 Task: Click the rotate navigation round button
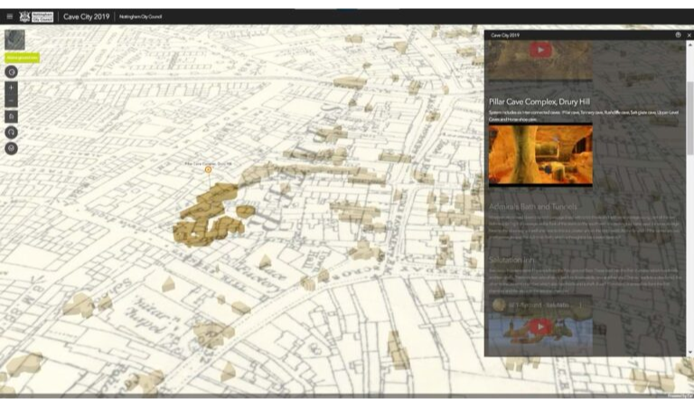[12, 132]
